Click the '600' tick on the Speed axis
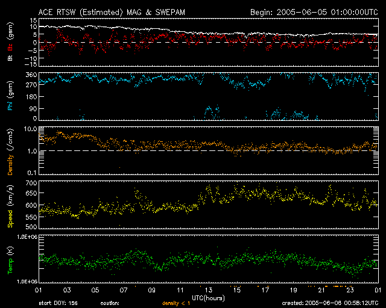386x308 pixels. (x=31, y=205)
